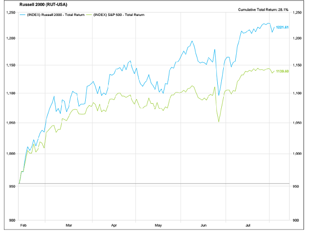Click the left axis 1,100 label
This screenshot has width=309, height=232.
click(x=11, y=93)
